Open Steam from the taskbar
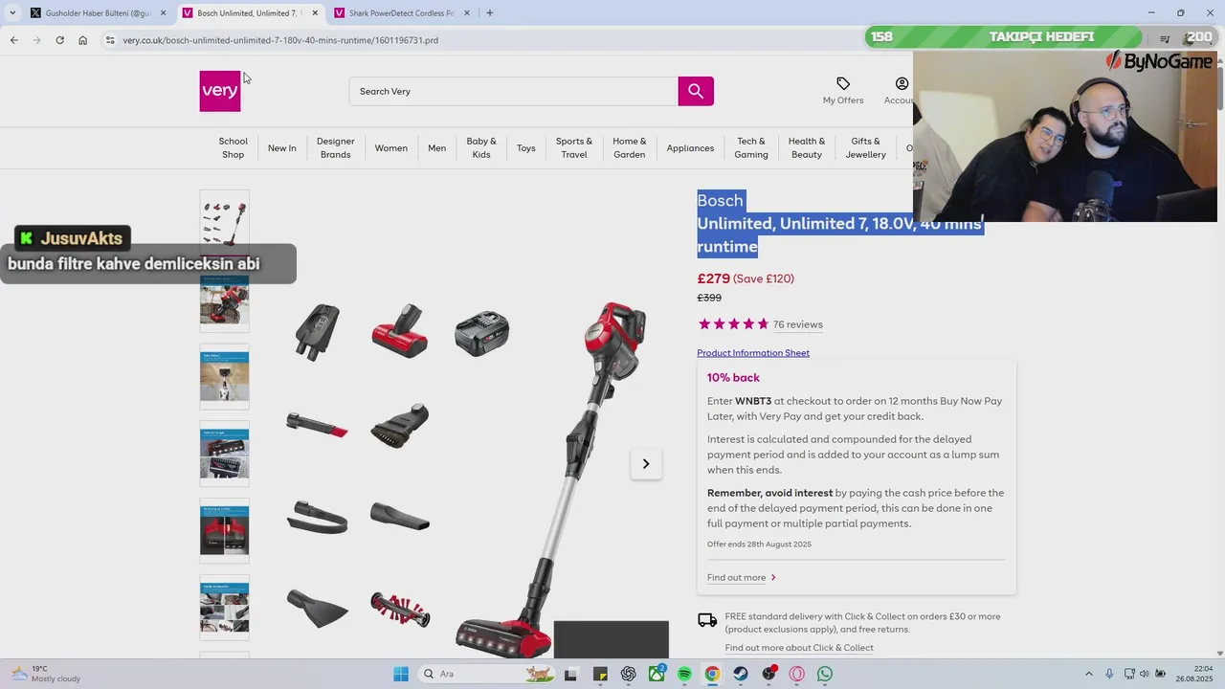This screenshot has height=689, width=1225. click(x=741, y=674)
